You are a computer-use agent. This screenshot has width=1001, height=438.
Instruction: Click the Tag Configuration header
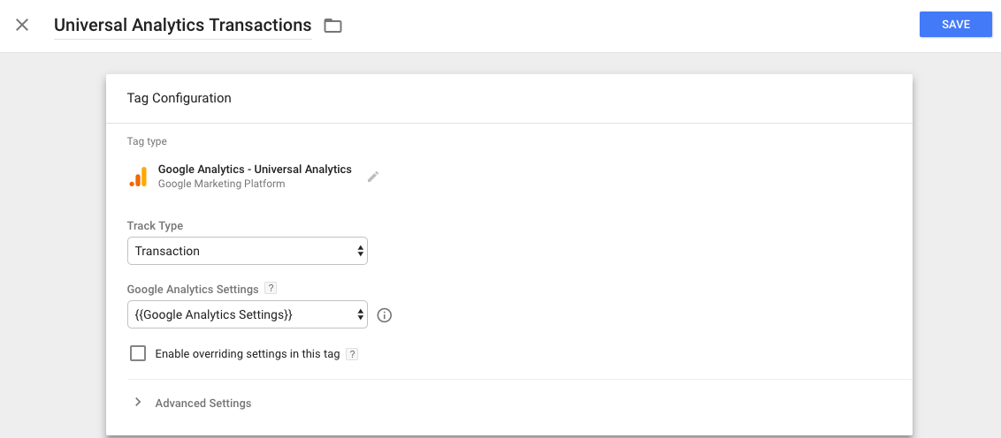(x=180, y=98)
